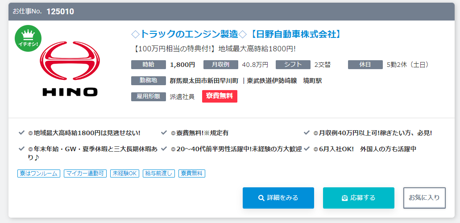Viewport: 460px width, 223px height.
Task: Click the magnifier icon in 詳細をみる
Action: click(261, 198)
